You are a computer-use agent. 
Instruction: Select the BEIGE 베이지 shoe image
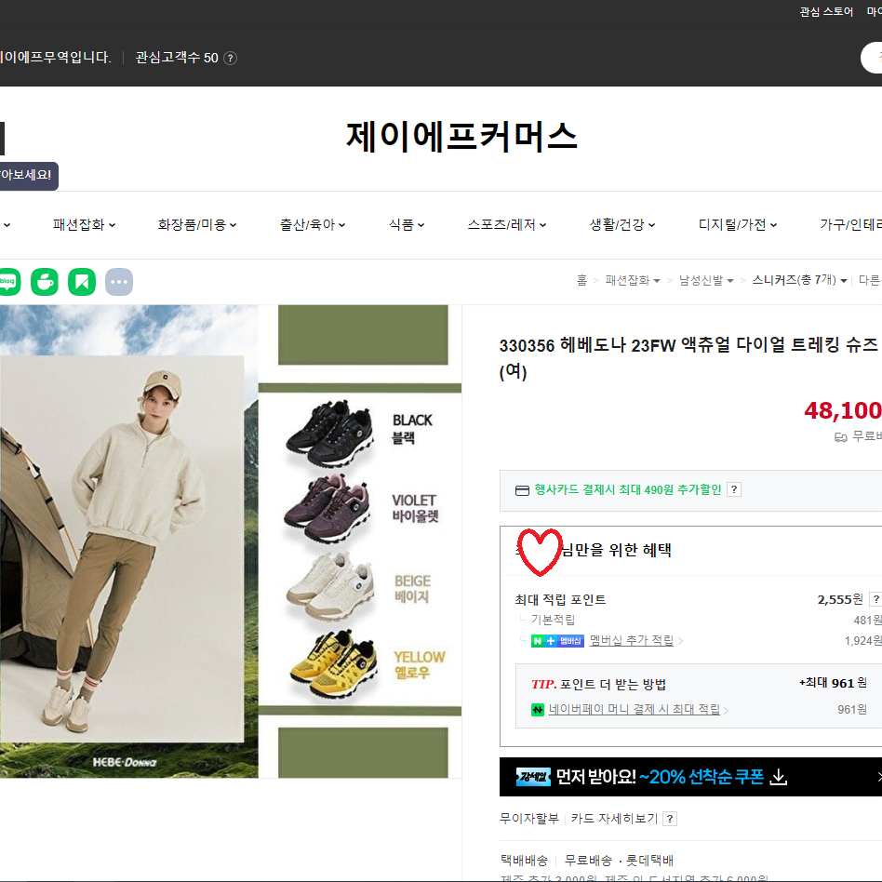pos(330,587)
